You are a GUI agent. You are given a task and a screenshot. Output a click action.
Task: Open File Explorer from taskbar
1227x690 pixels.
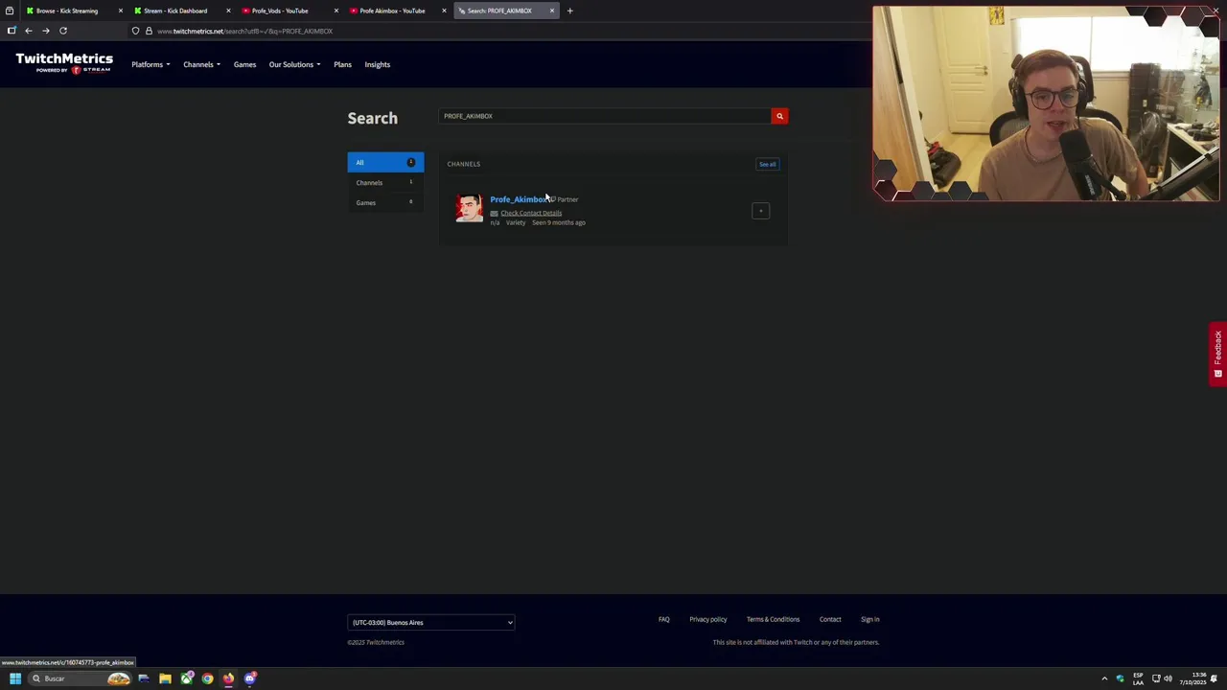coord(165,678)
